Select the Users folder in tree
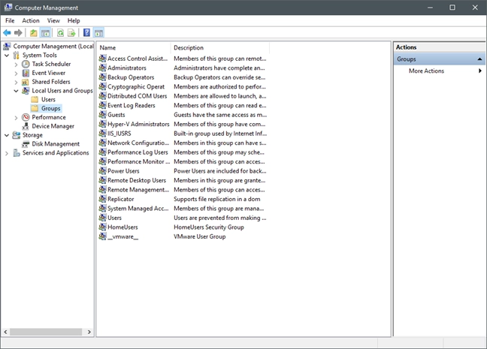The width and height of the screenshot is (487, 349). [x=48, y=100]
